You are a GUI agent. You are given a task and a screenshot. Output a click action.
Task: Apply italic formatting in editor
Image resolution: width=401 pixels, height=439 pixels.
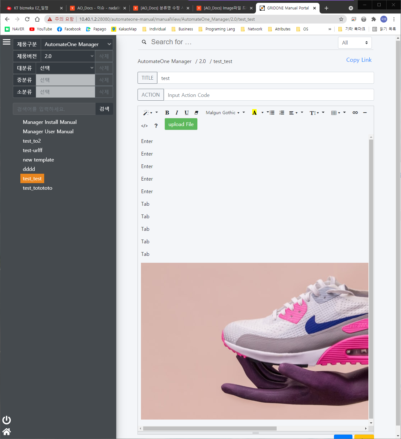pos(177,113)
